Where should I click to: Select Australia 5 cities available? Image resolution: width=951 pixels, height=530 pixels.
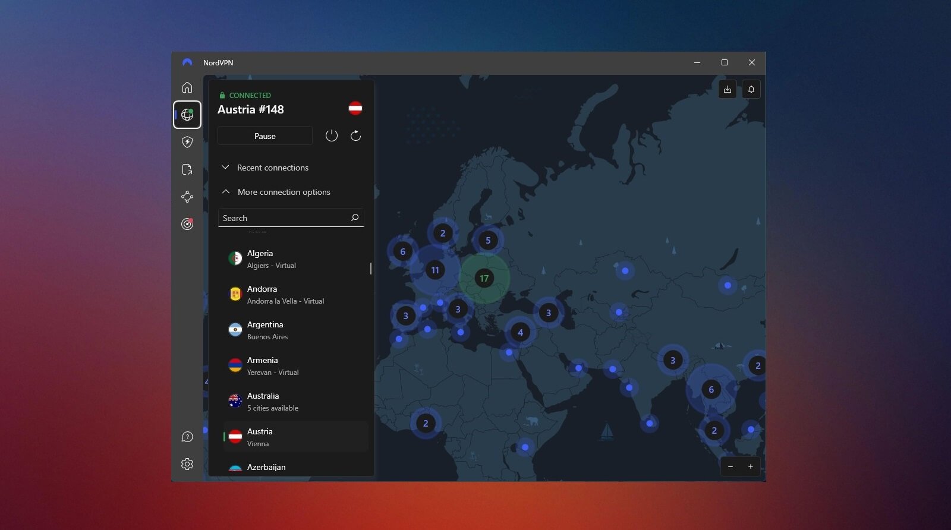pos(295,401)
